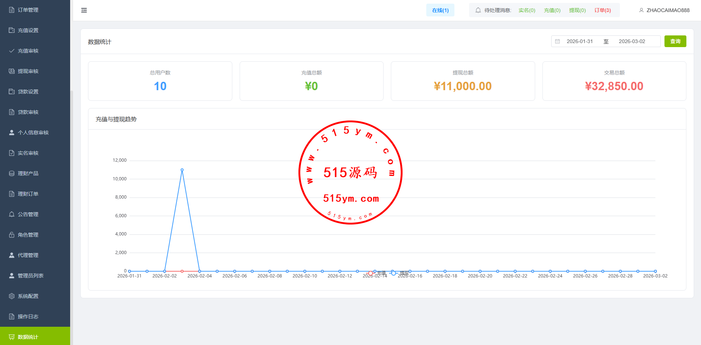Click the 在线(1) online status badge
This screenshot has height=345, width=701.
click(440, 10)
